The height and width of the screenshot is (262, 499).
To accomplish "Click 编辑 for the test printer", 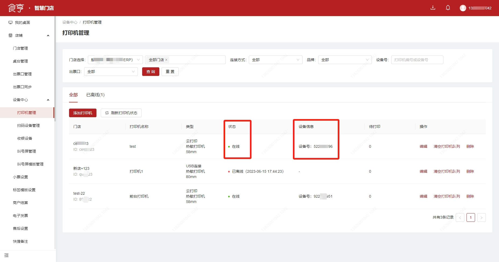I will [x=423, y=146].
